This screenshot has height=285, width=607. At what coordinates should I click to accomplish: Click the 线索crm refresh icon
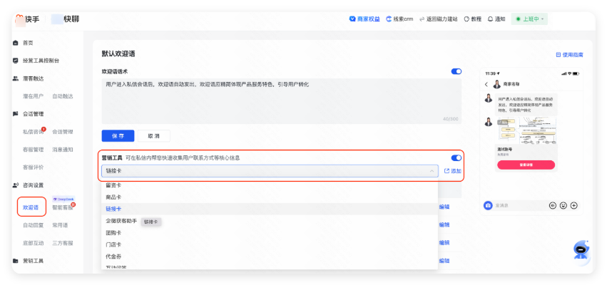(x=389, y=19)
